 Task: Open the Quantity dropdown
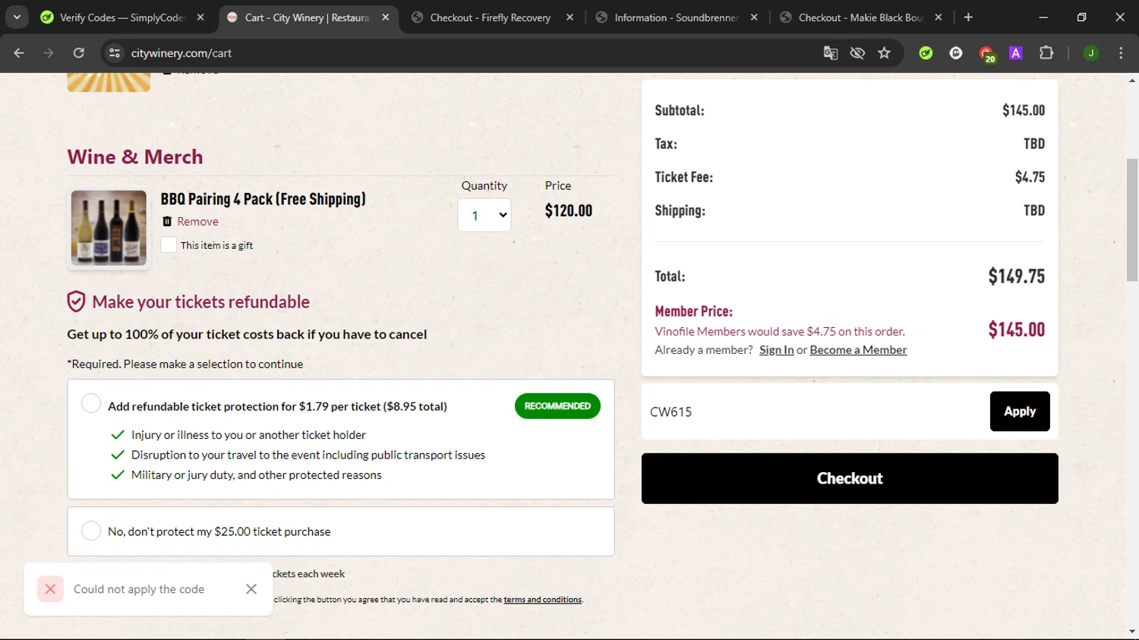(x=484, y=216)
